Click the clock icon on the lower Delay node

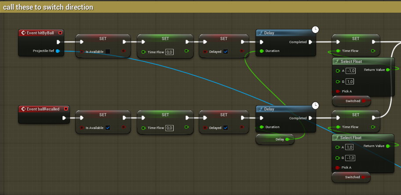tap(315, 105)
